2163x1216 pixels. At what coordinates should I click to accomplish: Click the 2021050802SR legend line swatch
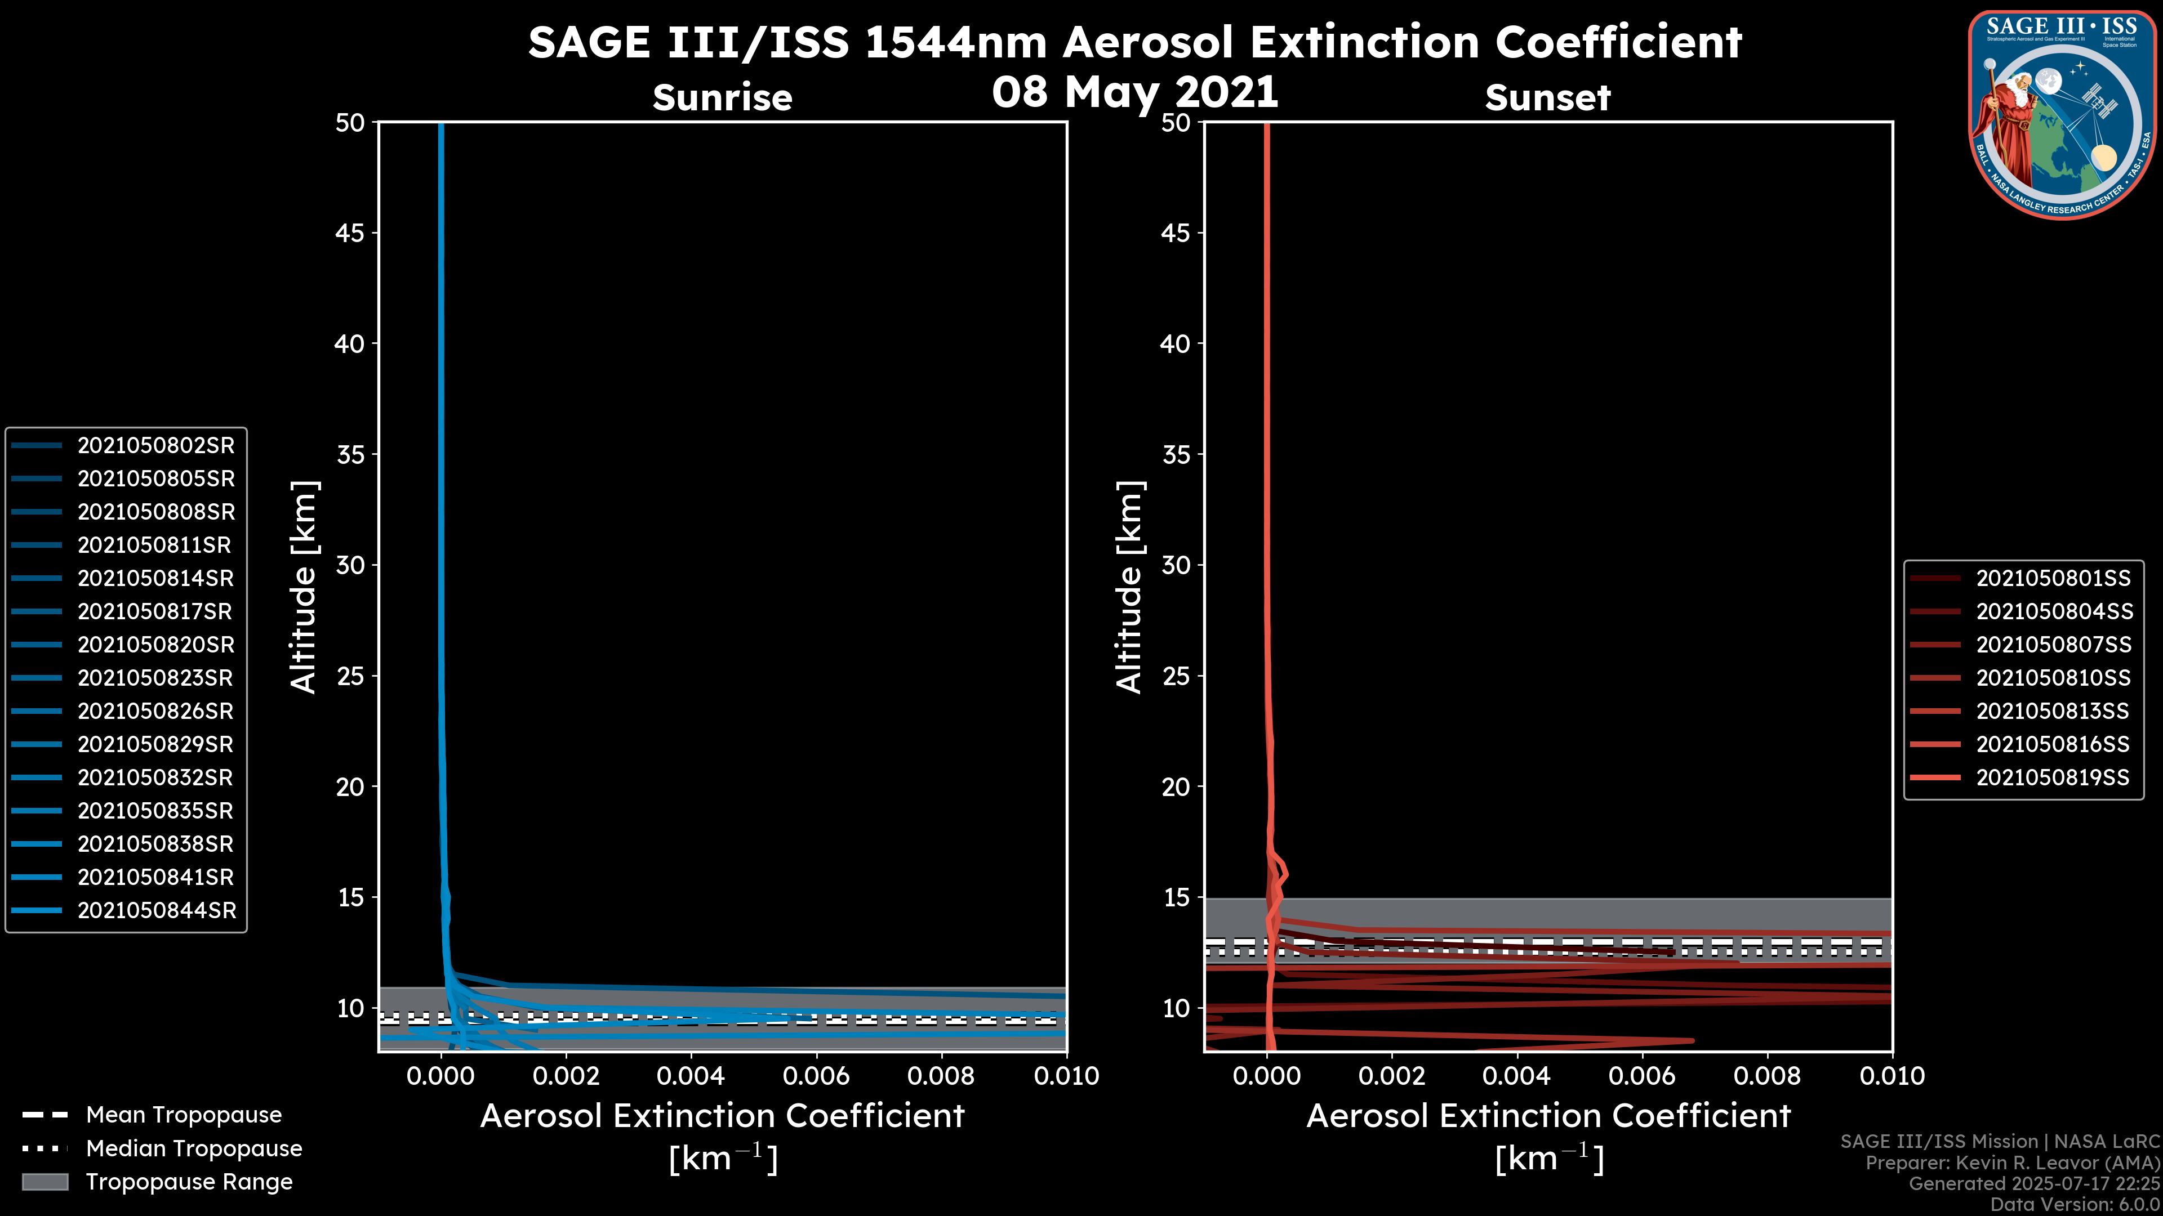(37, 446)
